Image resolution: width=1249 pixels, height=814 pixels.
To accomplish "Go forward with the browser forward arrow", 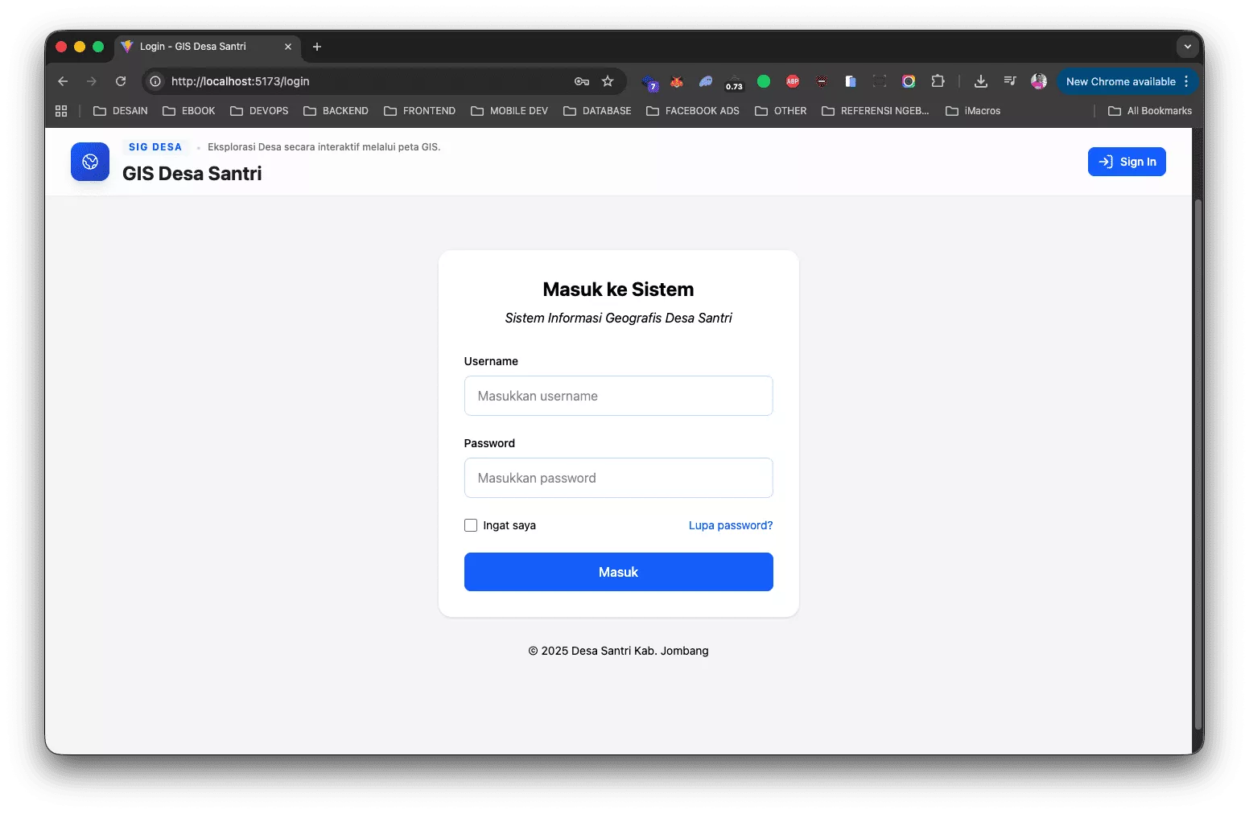I will coord(92,81).
